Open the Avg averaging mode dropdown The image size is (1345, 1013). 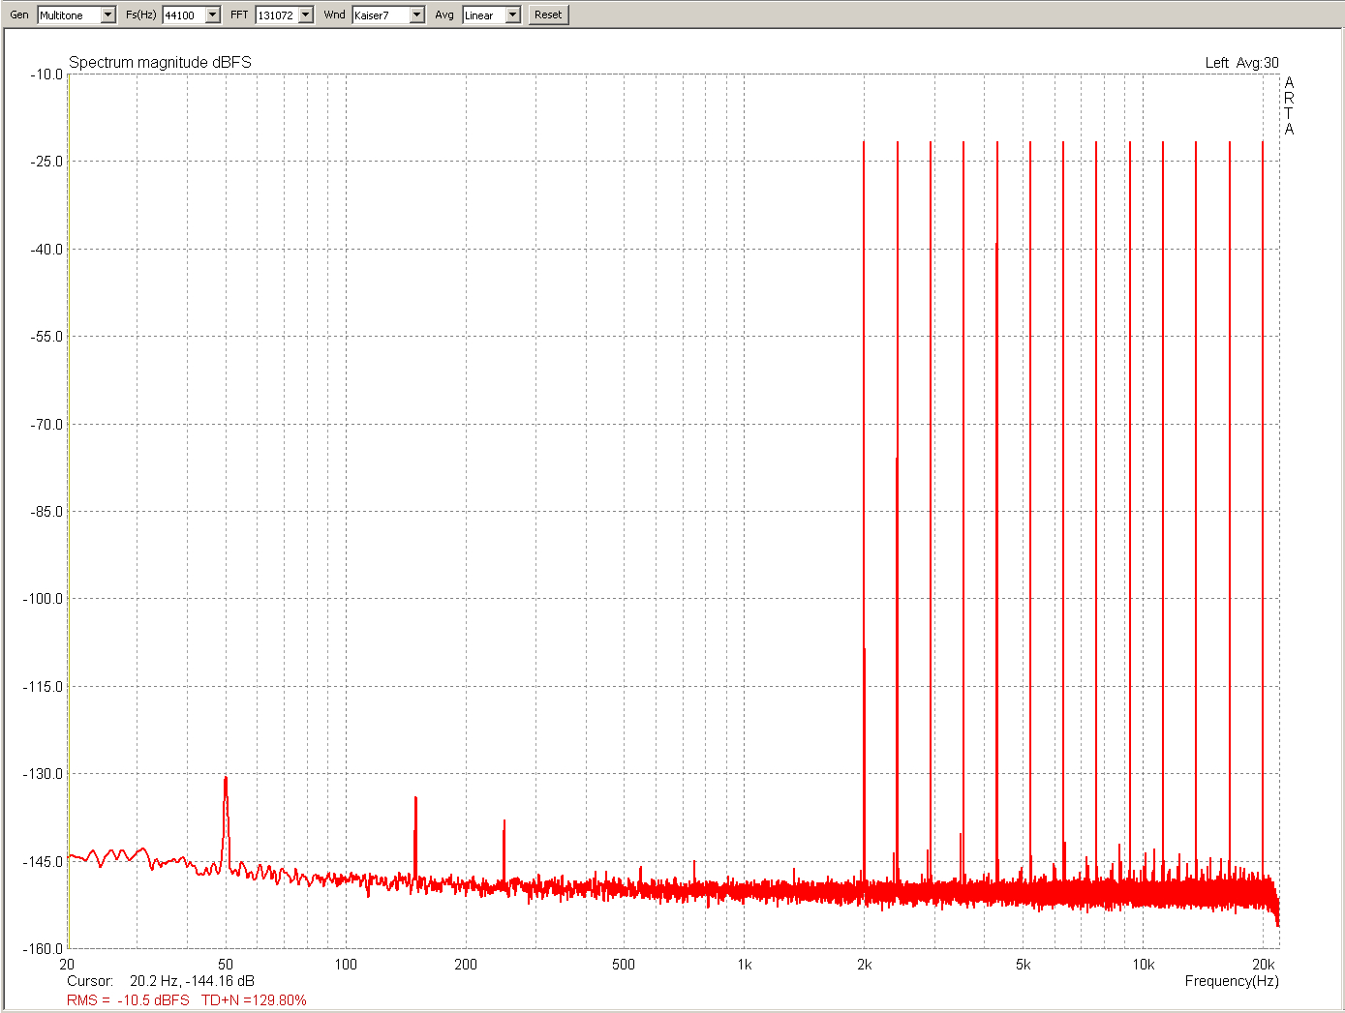[513, 15]
